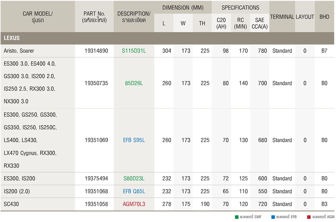Image resolution: width=336 pixels, height=222 pixels.
Task: Click the EFB Q85L battery description
Action: pyautogui.click(x=134, y=191)
